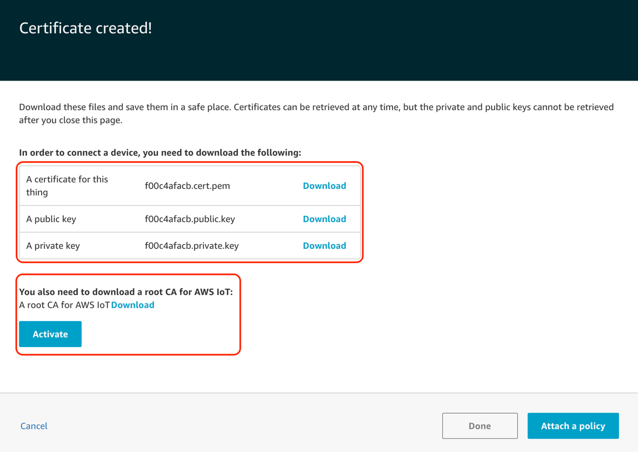
Task: Click the Done button
Action: [480, 426]
